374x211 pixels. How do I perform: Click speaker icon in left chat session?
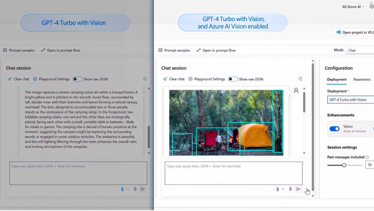(145, 79)
